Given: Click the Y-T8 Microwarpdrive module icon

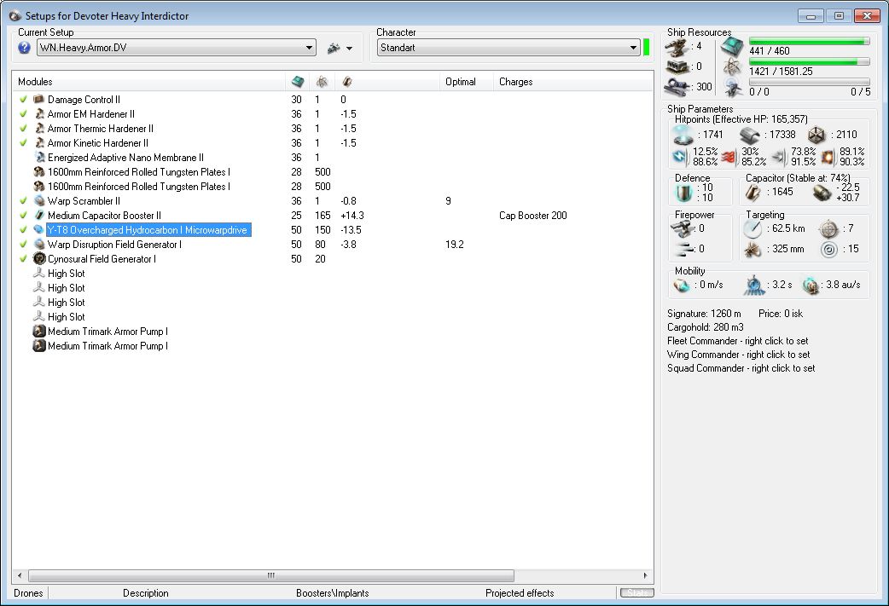Looking at the screenshot, I should pyautogui.click(x=39, y=230).
